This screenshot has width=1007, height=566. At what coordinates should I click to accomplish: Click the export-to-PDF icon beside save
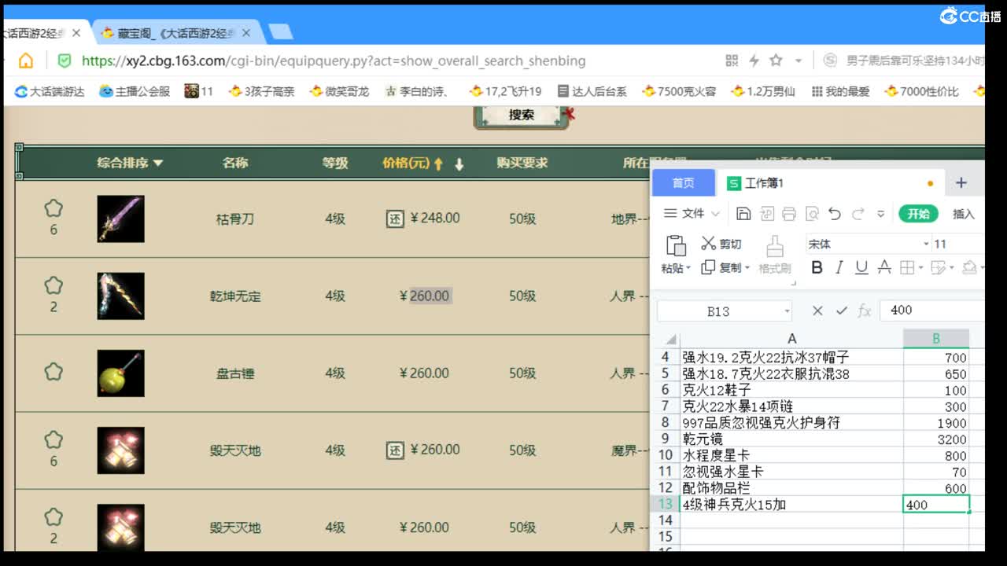[766, 214]
